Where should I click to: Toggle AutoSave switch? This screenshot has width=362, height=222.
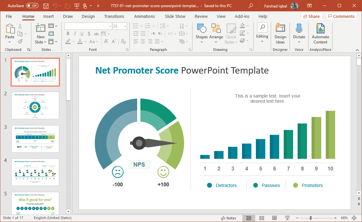(32, 6)
